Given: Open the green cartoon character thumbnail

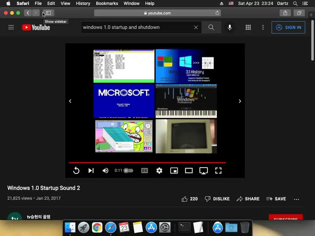Looking at the screenshot, I should coord(124,136).
